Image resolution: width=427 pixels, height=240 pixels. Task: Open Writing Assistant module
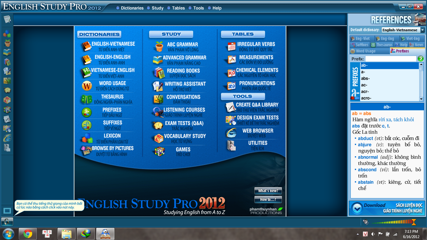coord(180,86)
